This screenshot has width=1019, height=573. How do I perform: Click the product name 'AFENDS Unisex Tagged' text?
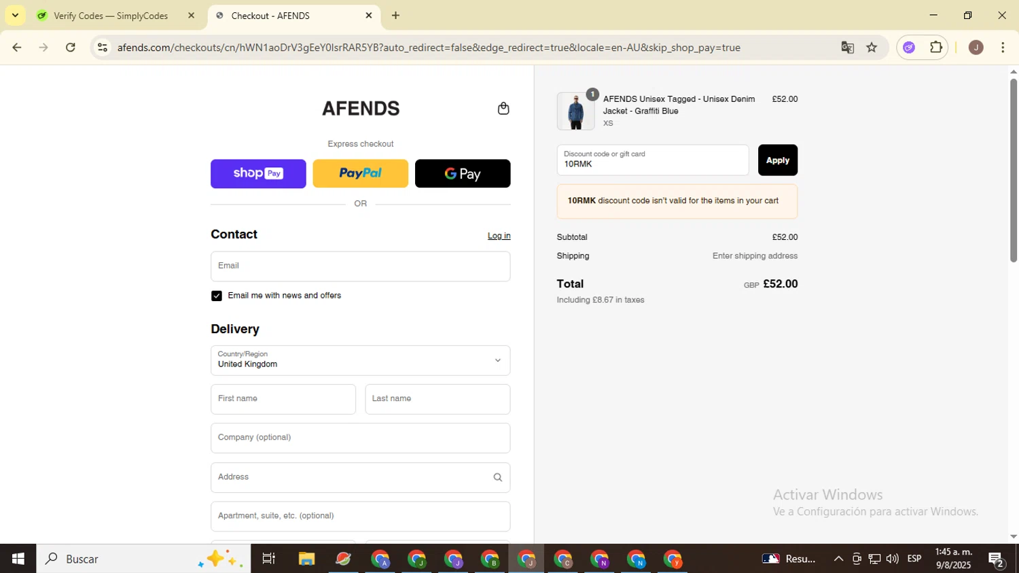point(679,105)
